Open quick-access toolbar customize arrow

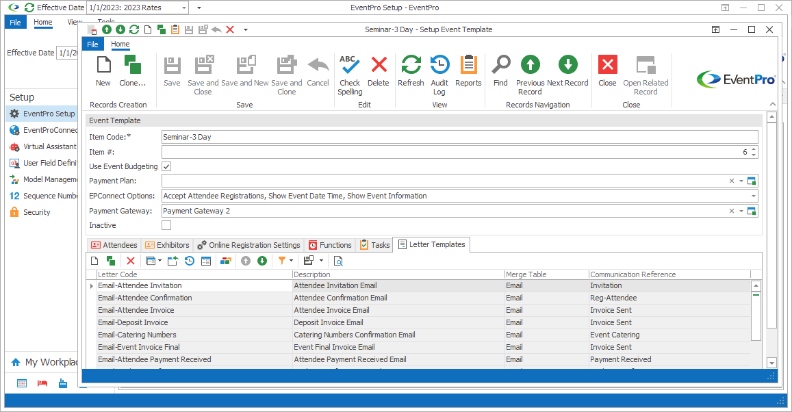[x=246, y=29]
